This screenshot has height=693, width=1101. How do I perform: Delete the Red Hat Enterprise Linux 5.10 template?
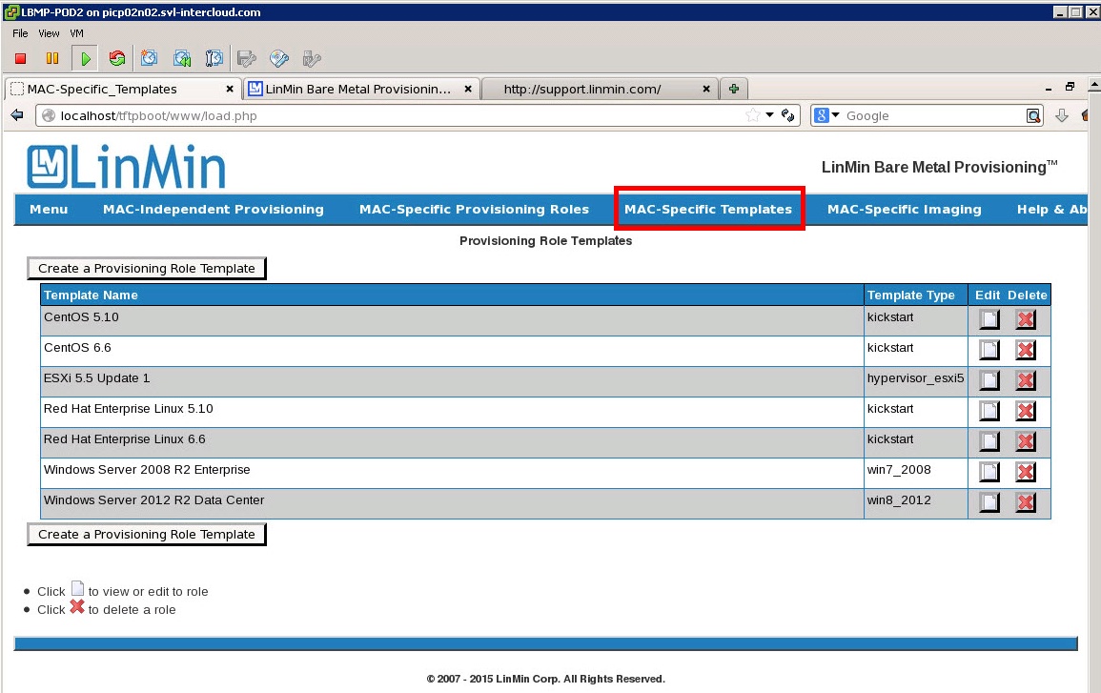[1026, 411]
